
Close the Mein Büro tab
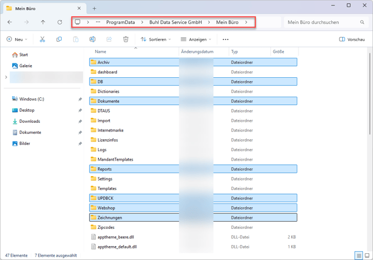[79, 8]
